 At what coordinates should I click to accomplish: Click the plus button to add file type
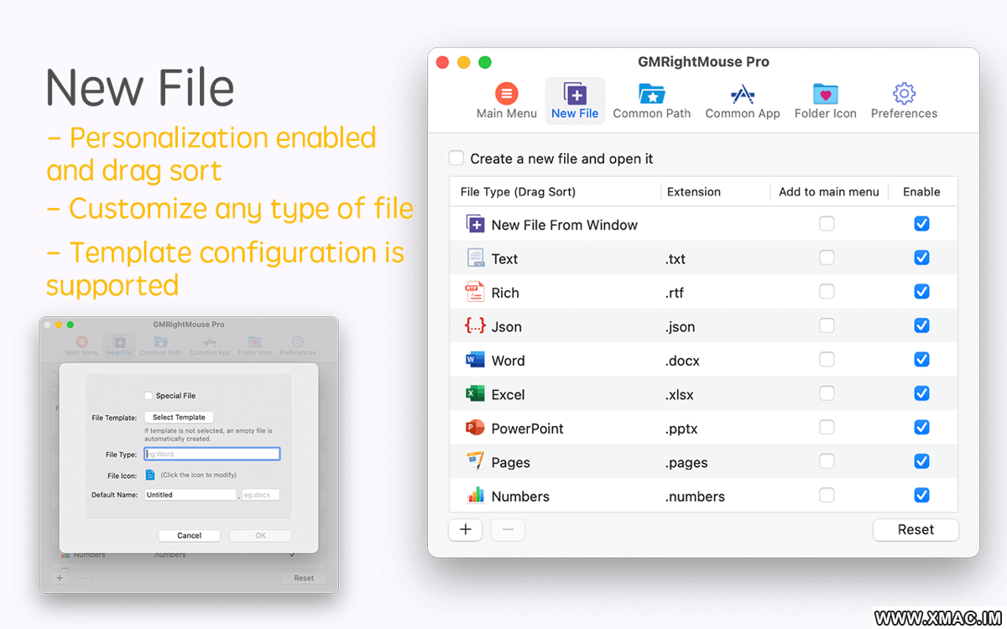coord(466,530)
